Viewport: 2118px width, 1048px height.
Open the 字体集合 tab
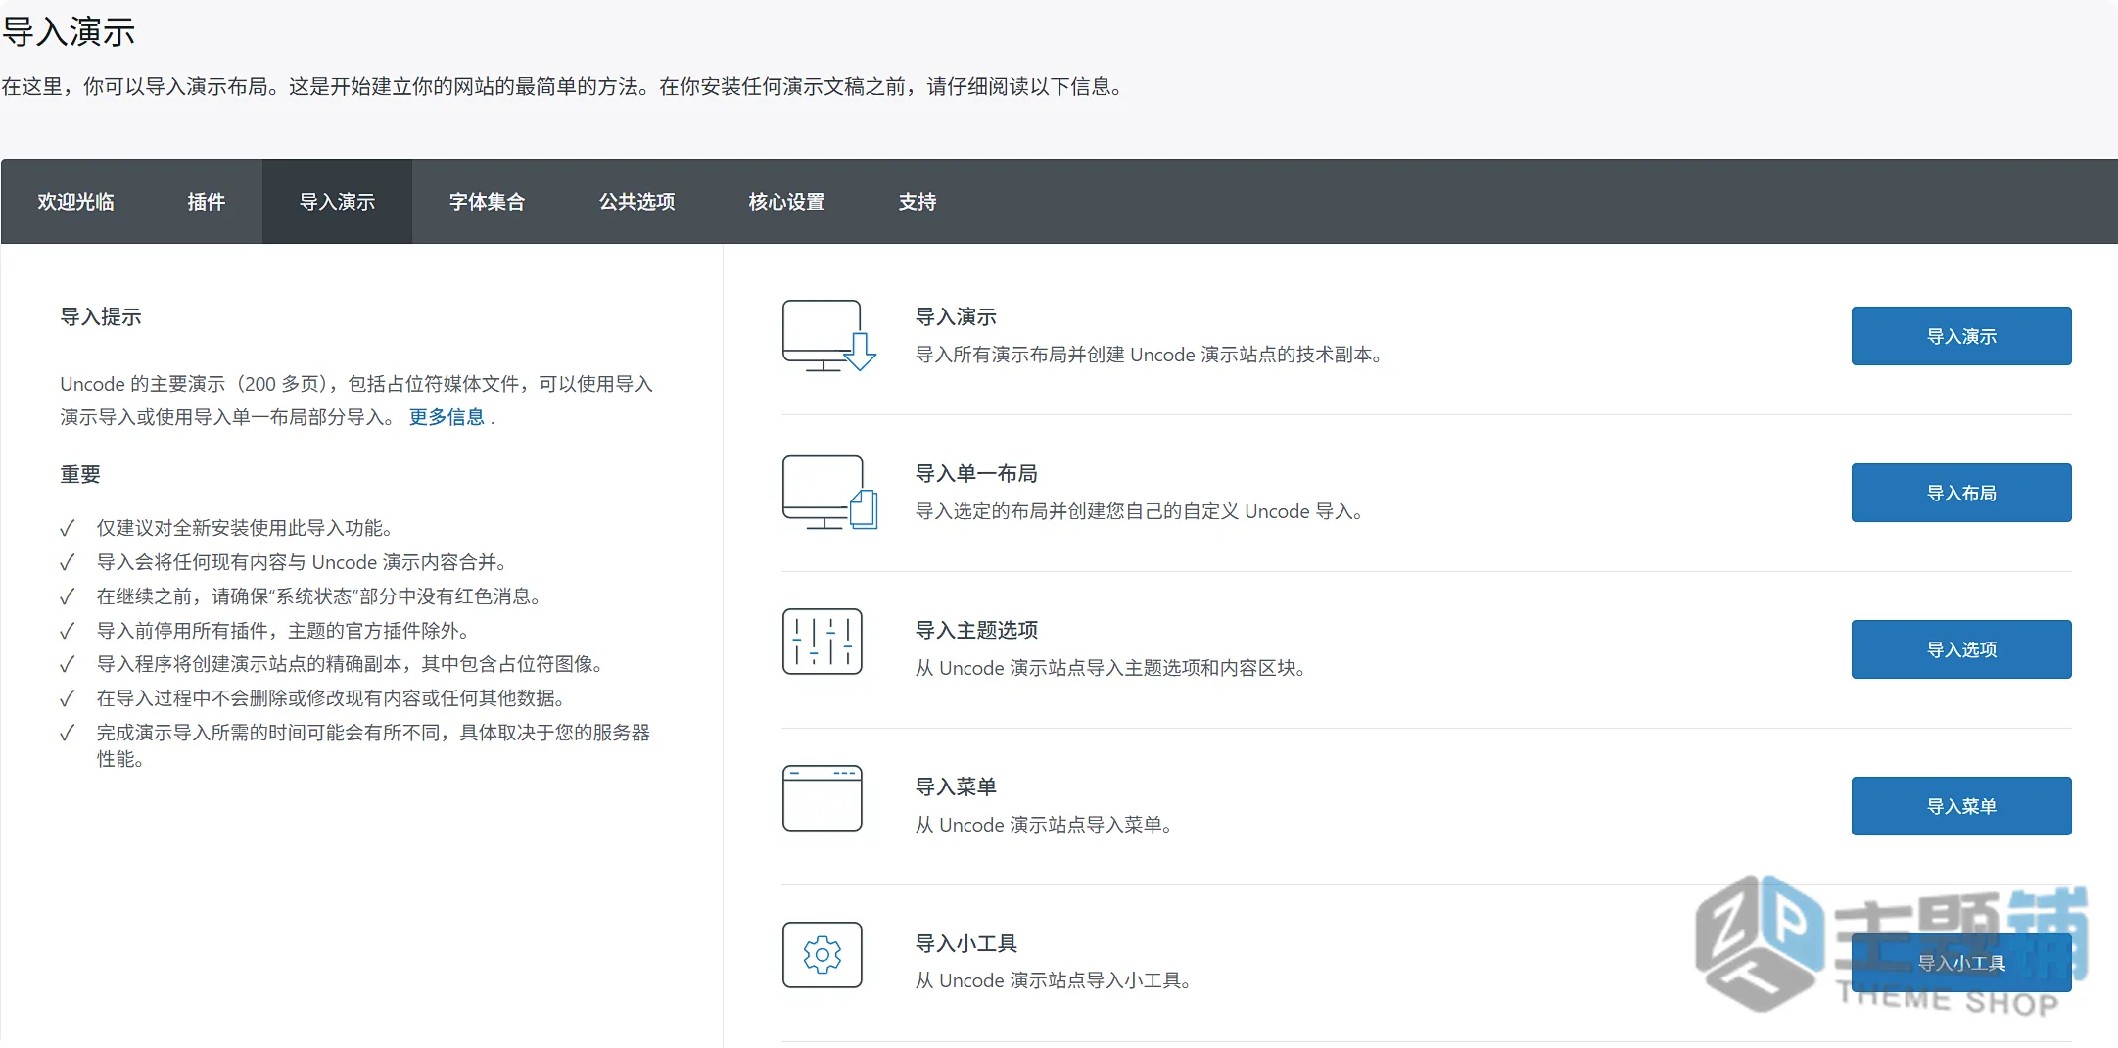[487, 202]
